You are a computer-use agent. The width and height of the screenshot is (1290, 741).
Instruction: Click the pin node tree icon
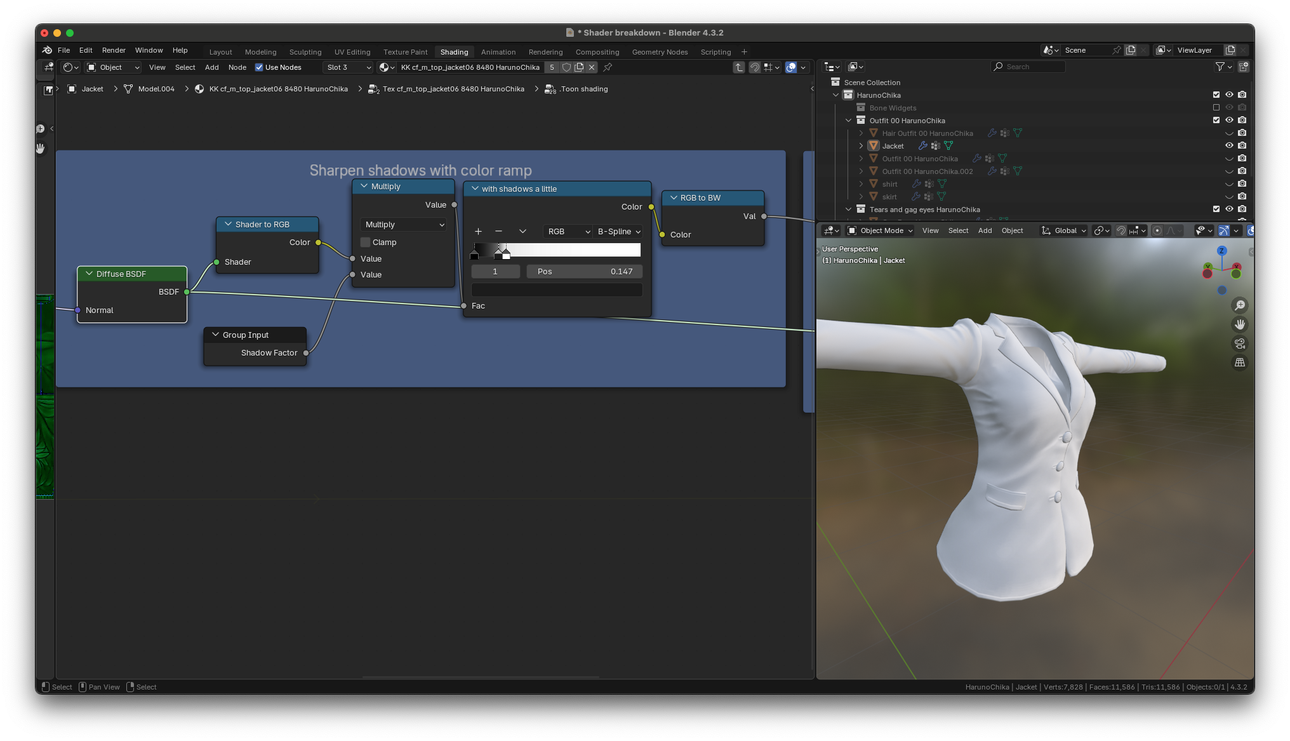click(608, 67)
